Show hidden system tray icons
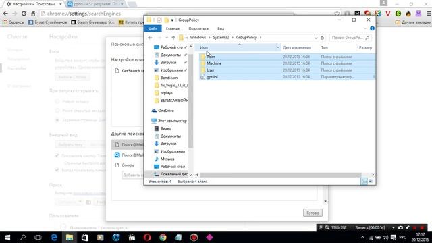This screenshot has height=243, width=432. [x=362, y=237]
